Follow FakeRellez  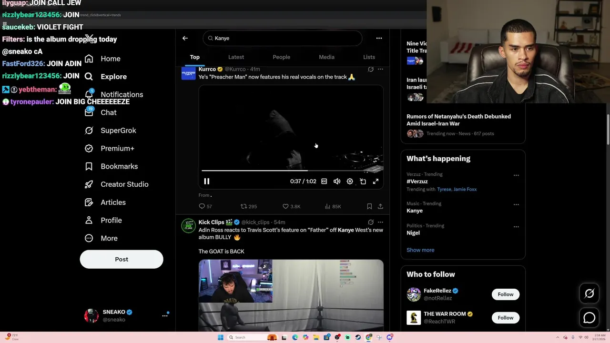click(506, 294)
